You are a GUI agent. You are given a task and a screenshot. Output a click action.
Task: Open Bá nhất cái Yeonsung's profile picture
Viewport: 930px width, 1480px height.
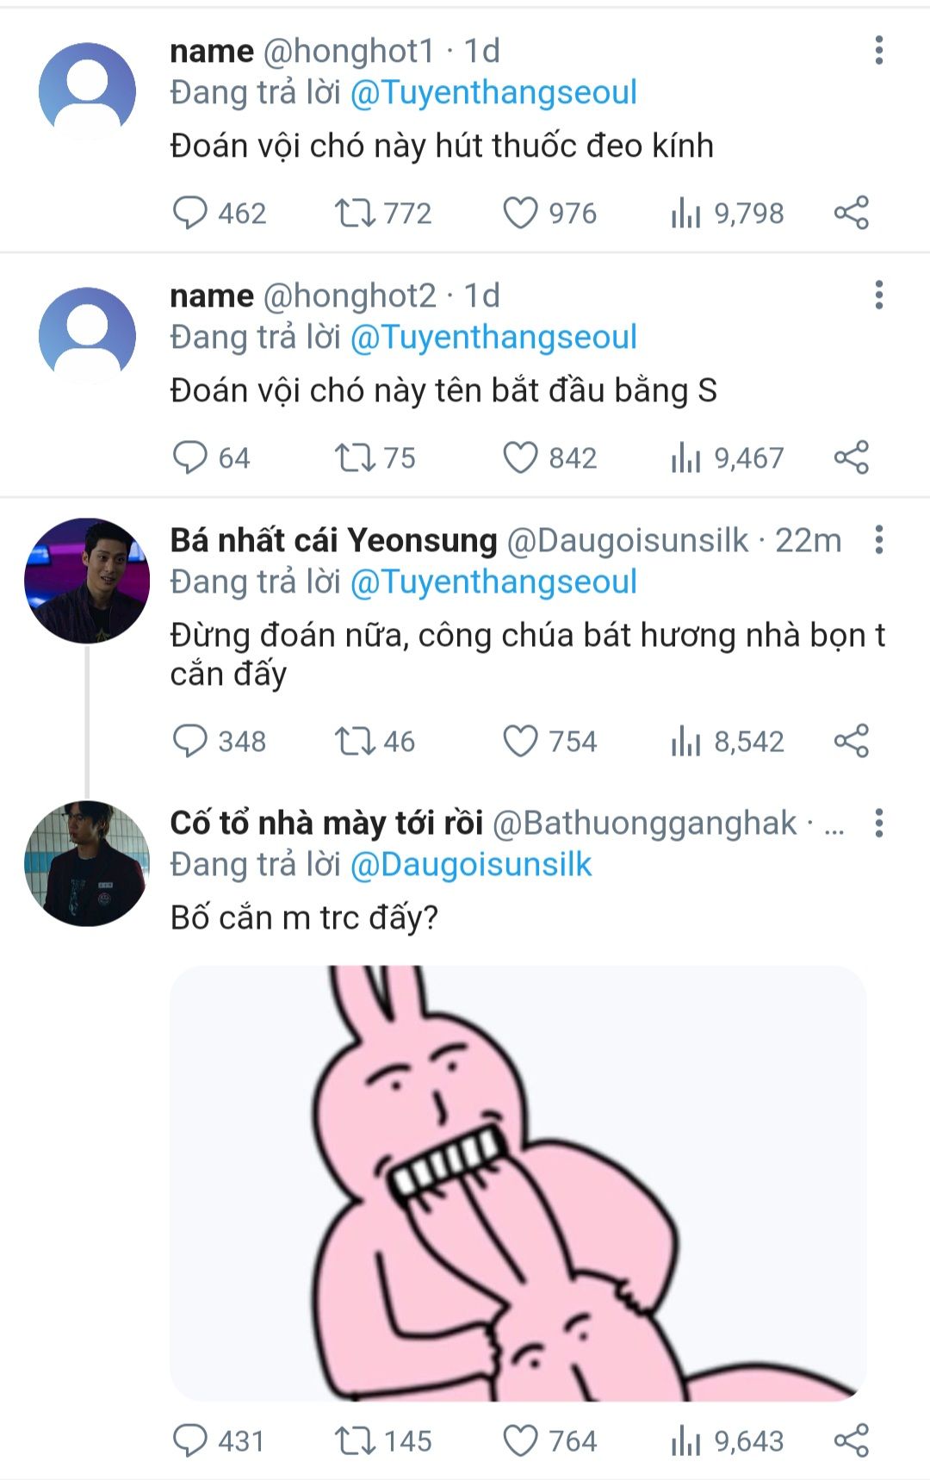pos(87,581)
